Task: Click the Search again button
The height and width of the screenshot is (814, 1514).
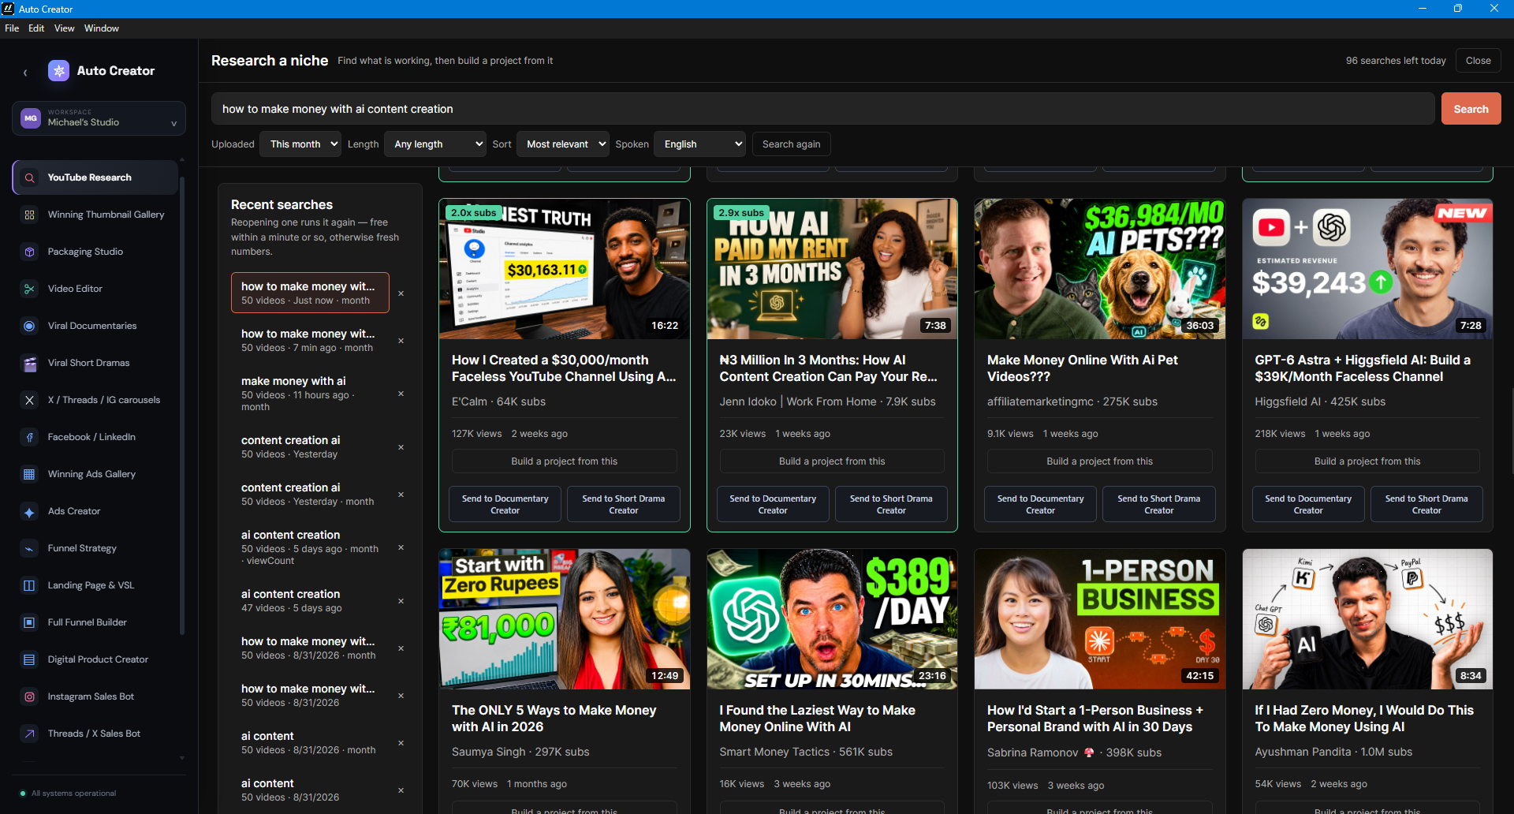Action: 791,144
